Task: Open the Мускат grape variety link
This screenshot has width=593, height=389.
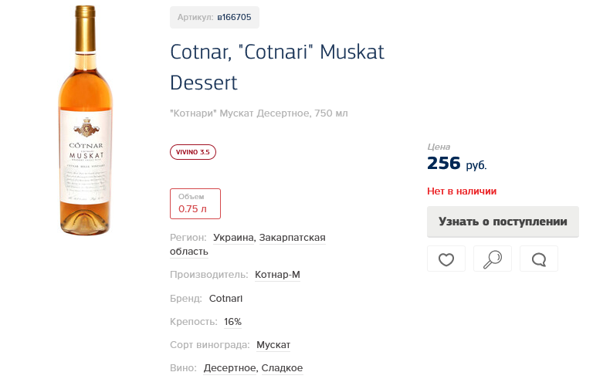Action: click(273, 344)
